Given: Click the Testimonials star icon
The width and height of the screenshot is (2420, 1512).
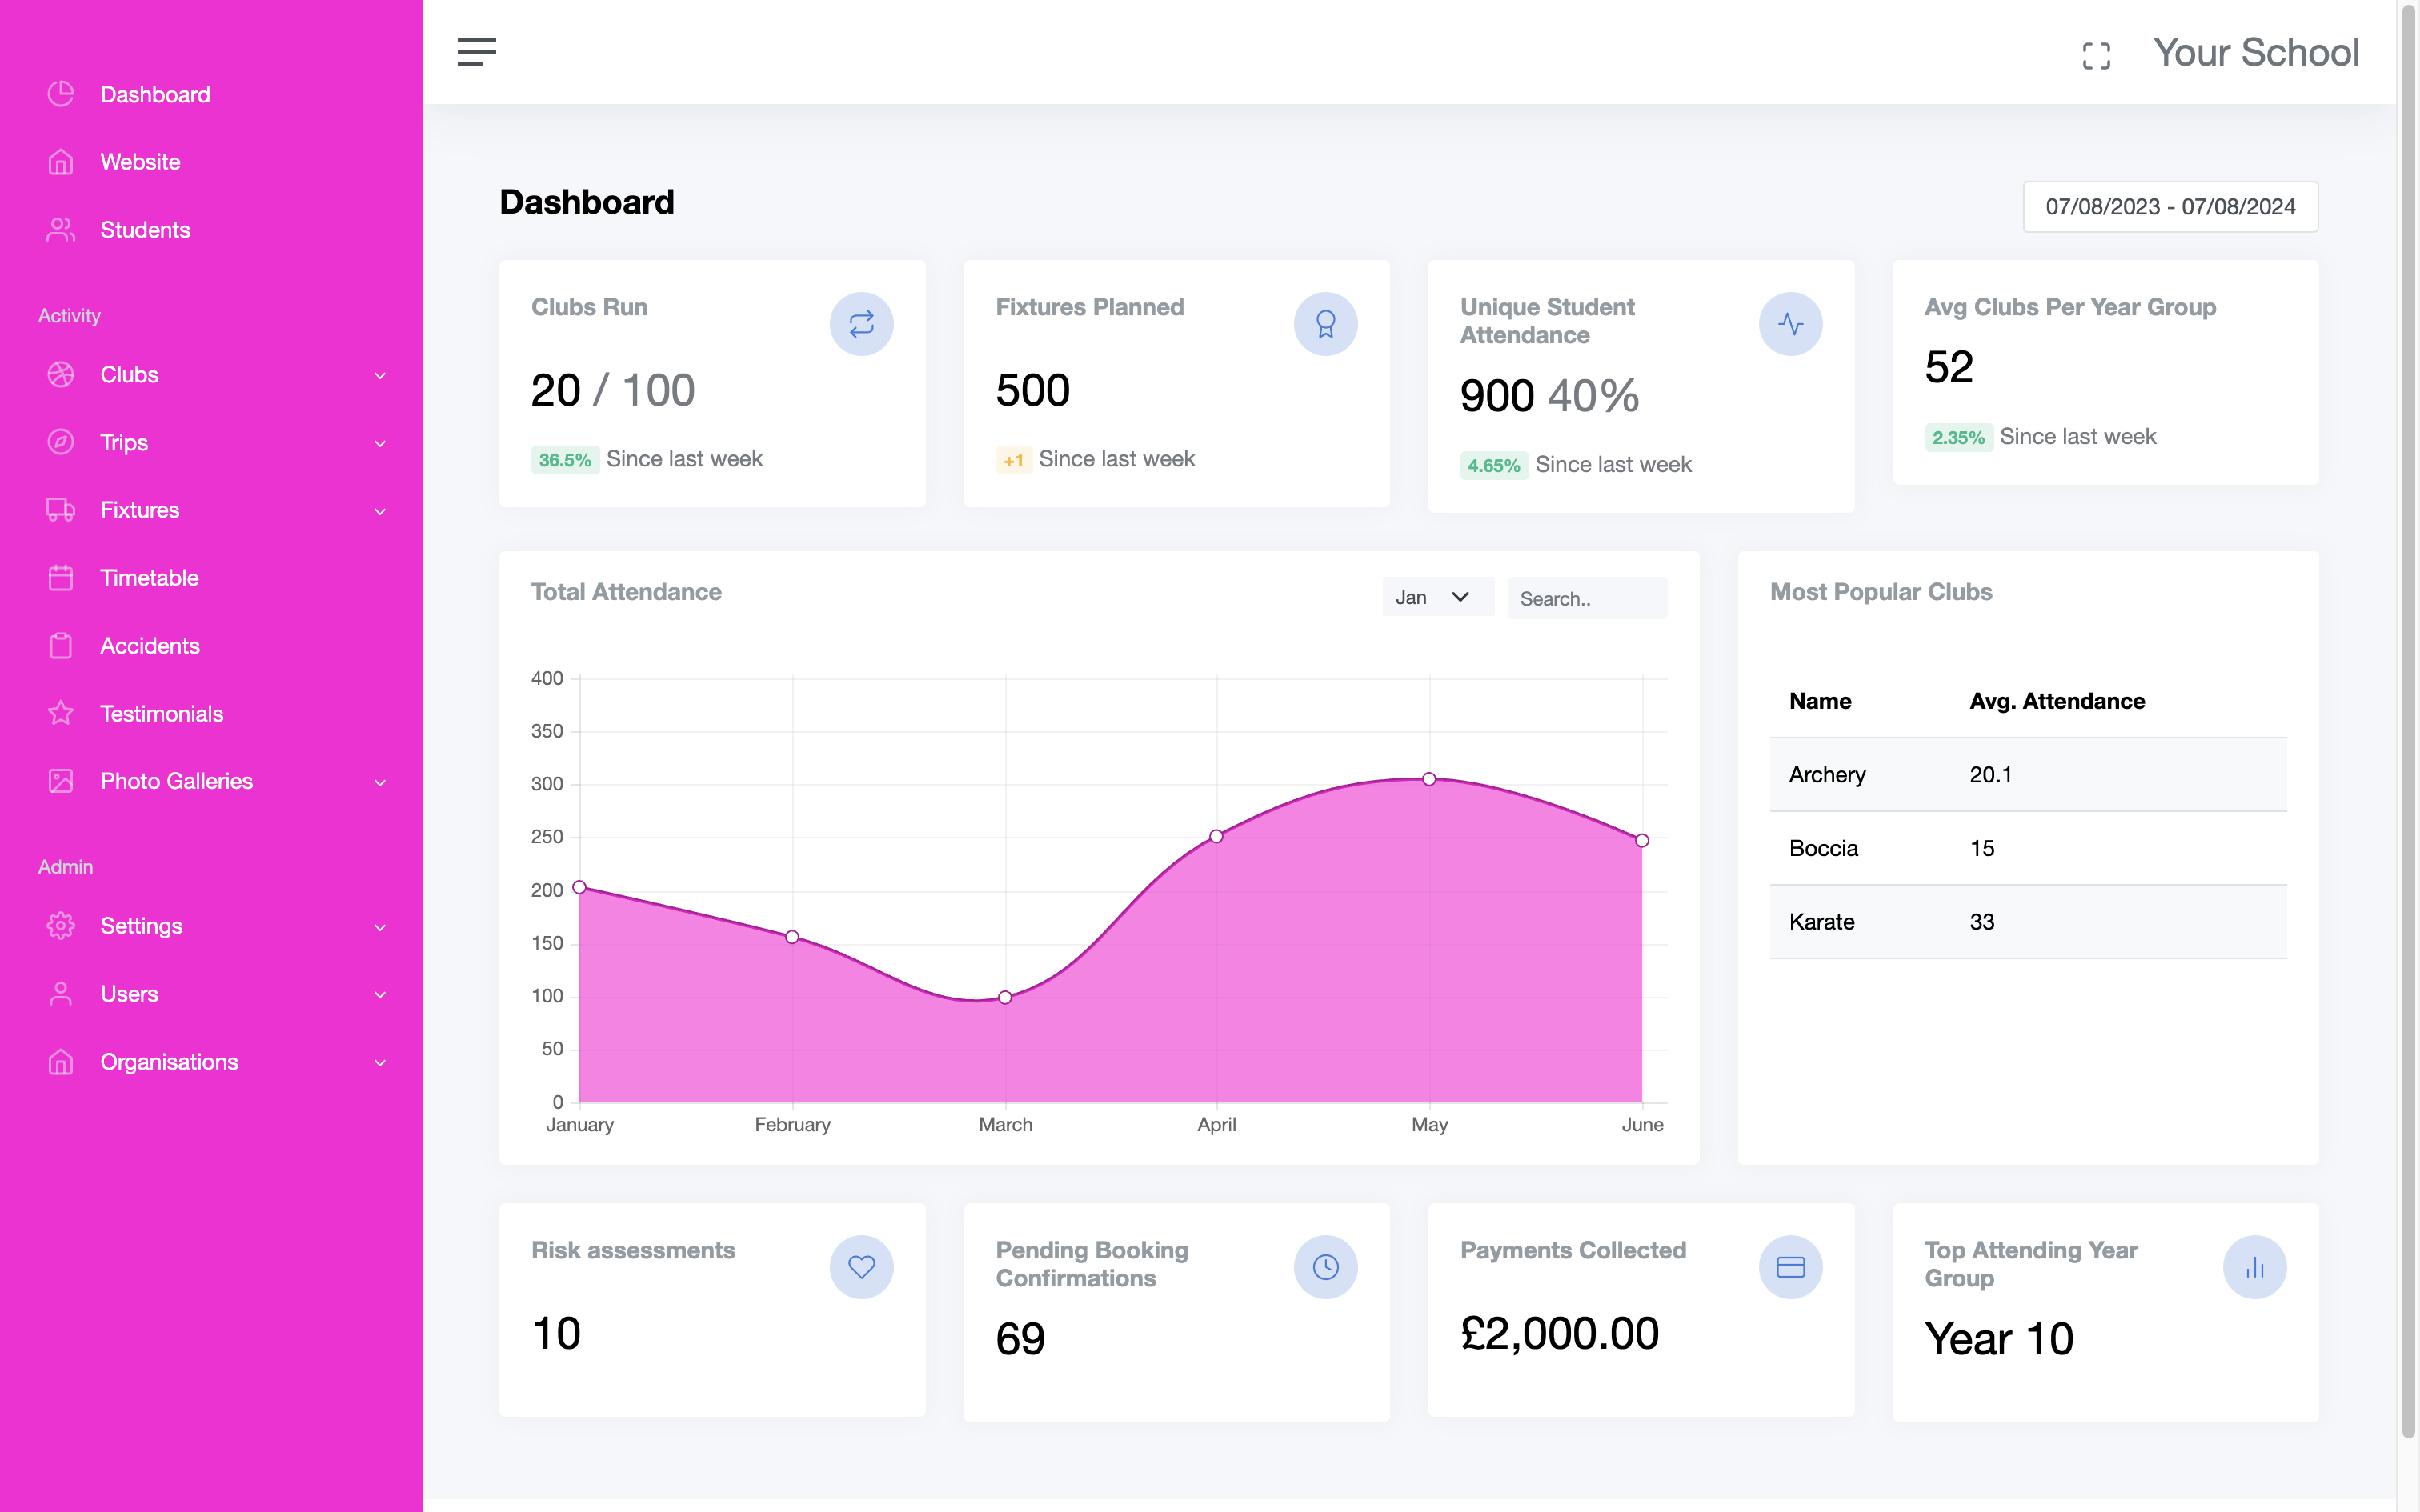Looking at the screenshot, I should (61, 713).
